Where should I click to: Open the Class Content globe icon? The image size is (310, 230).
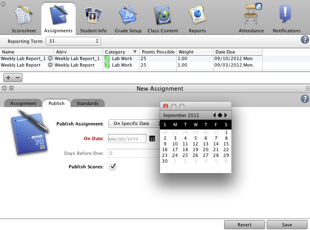coord(162,16)
